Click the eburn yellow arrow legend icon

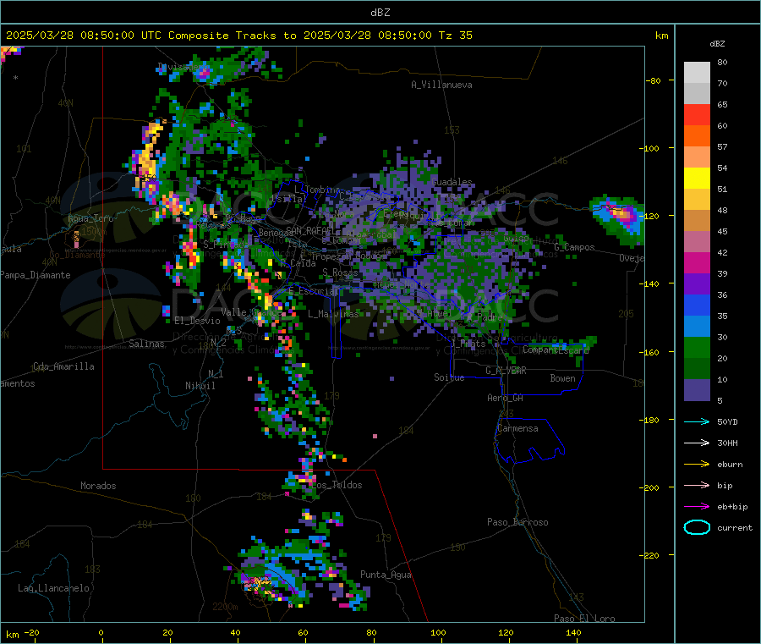coord(697,465)
